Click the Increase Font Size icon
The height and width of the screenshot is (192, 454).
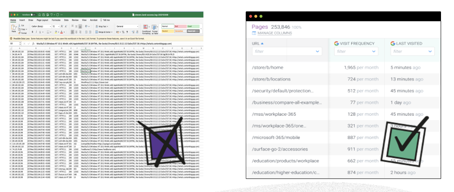click(x=62, y=26)
